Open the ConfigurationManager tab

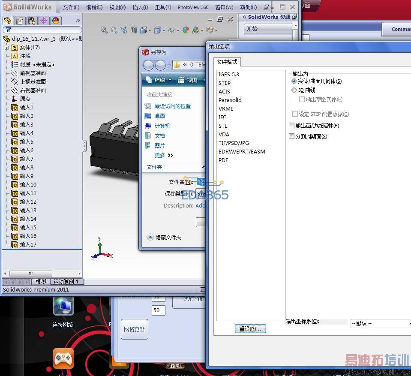[32, 21]
